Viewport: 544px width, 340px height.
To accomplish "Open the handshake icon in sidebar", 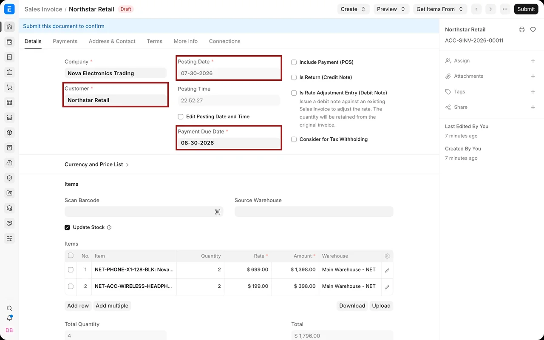I will (9, 223).
